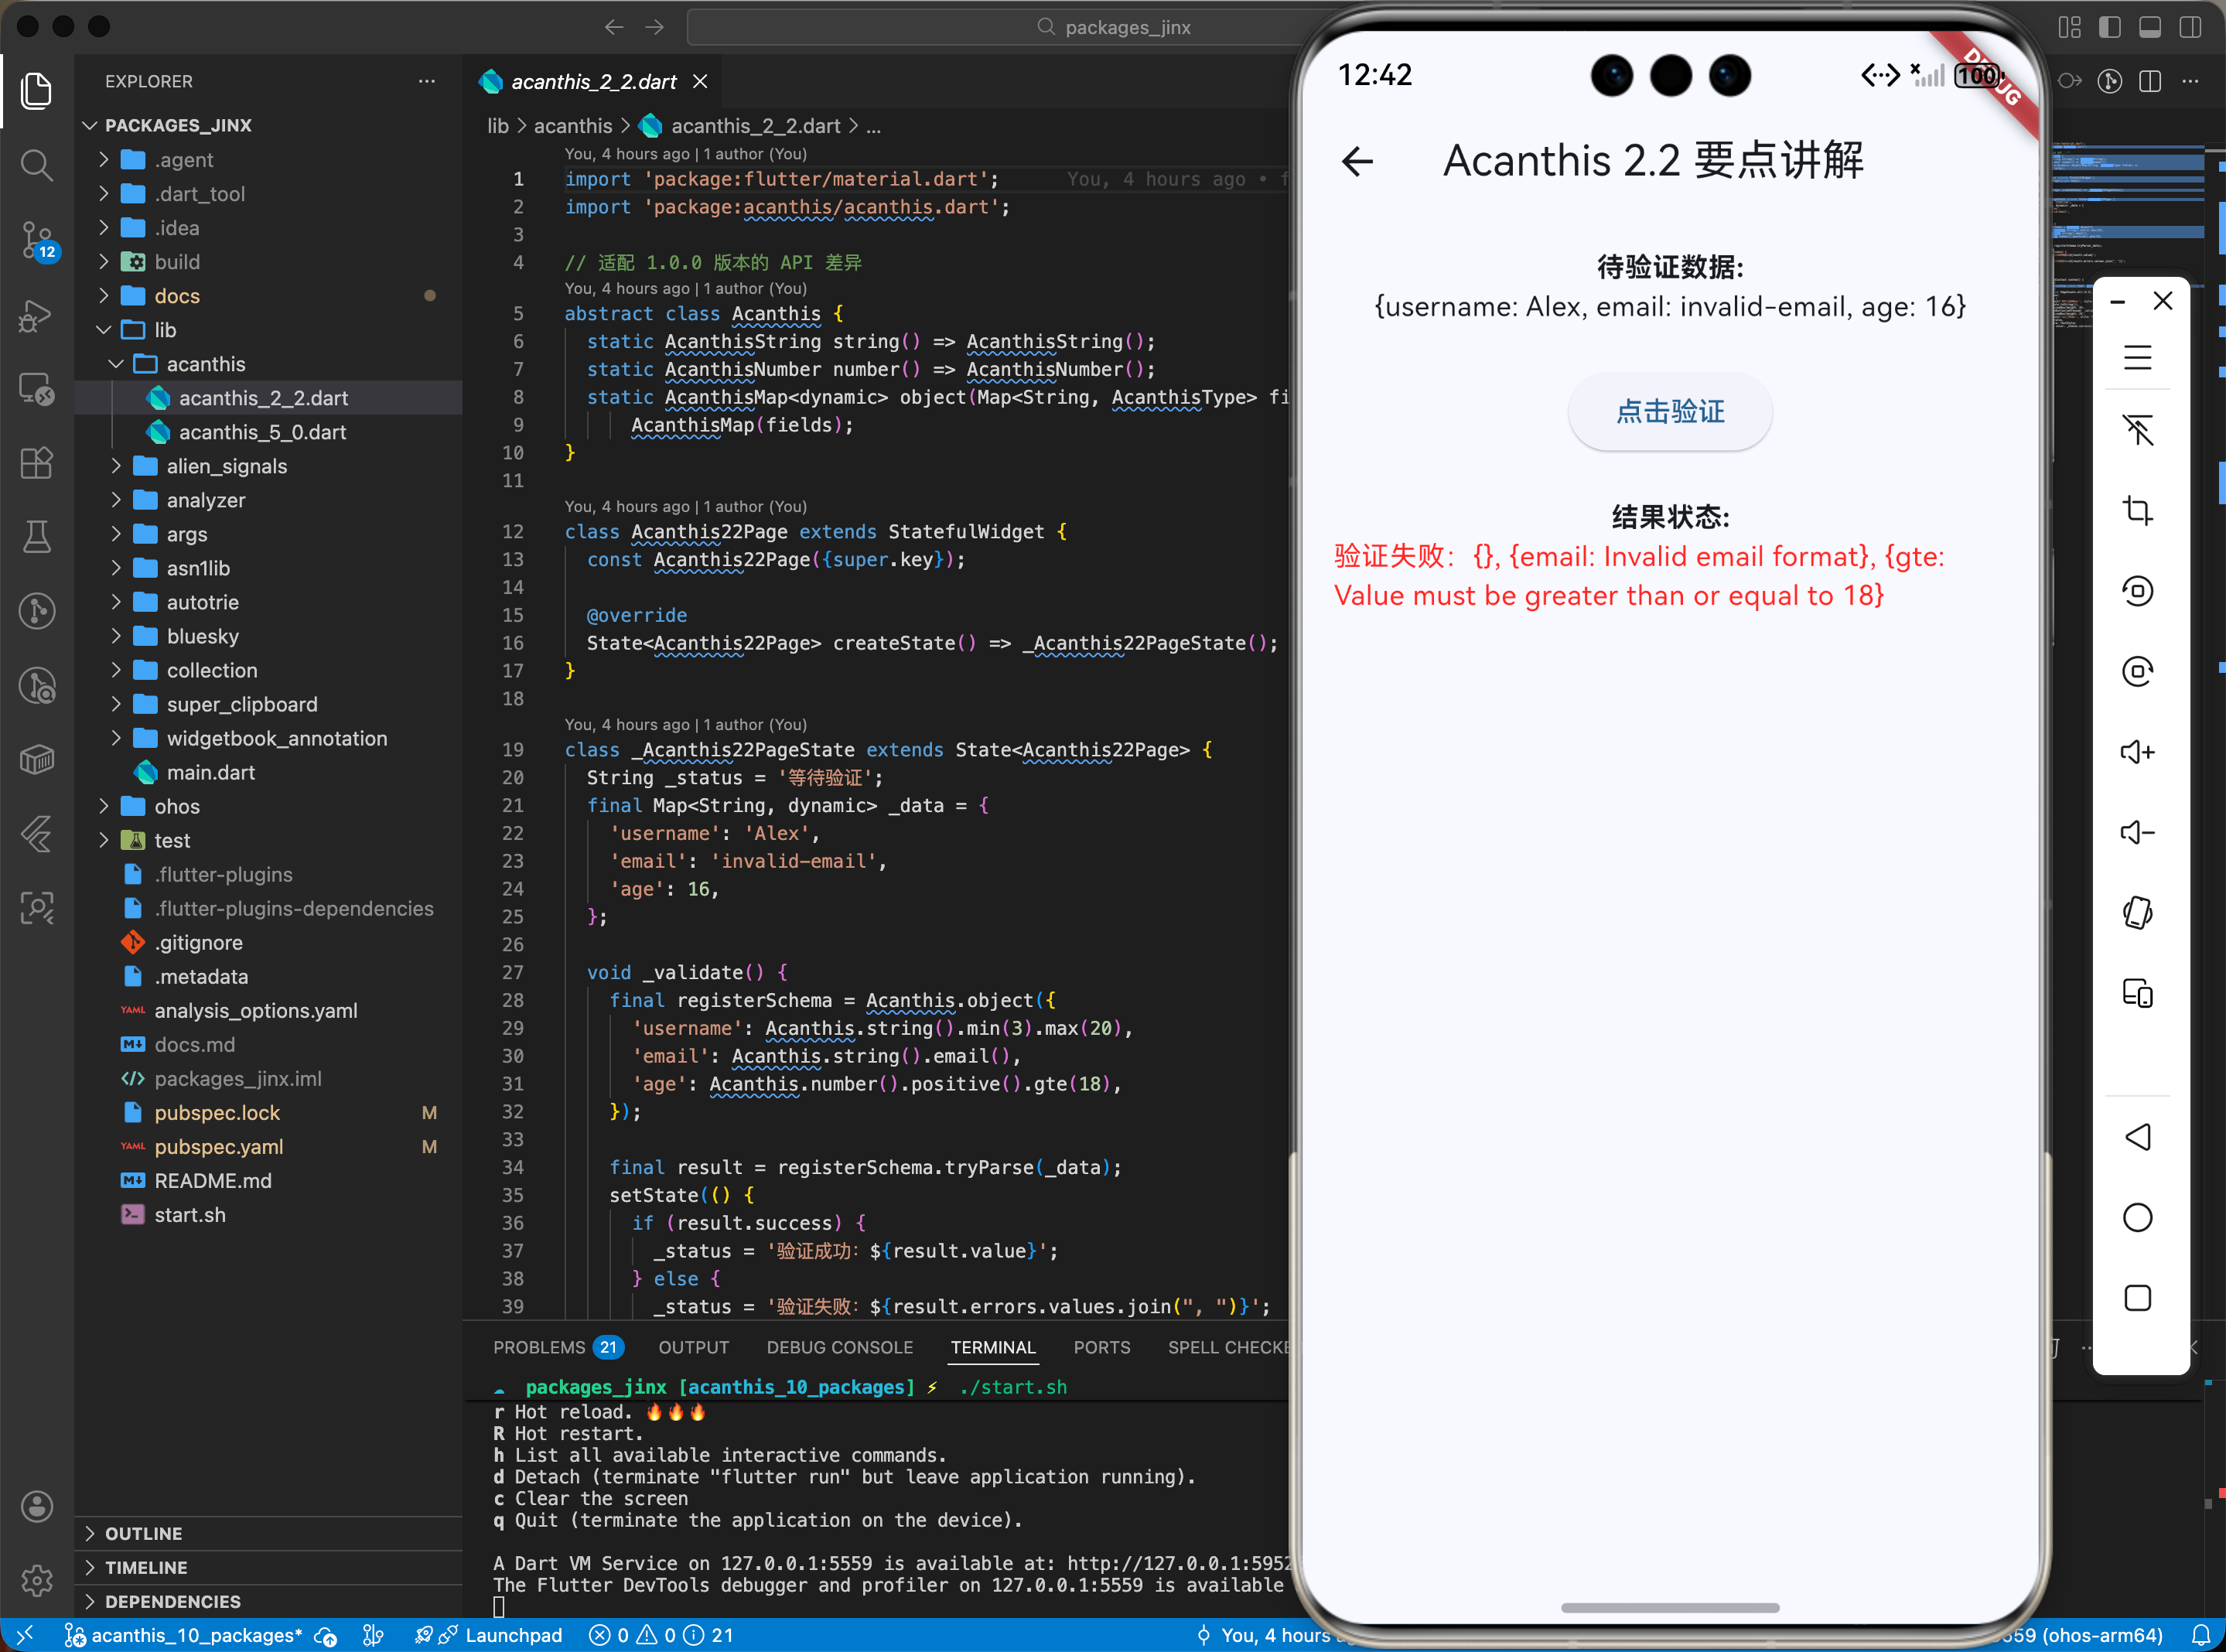Open acanthis_5_0.dart in explorer
Image resolution: width=2226 pixels, height=1652 pixels.
tap(262, 432)
